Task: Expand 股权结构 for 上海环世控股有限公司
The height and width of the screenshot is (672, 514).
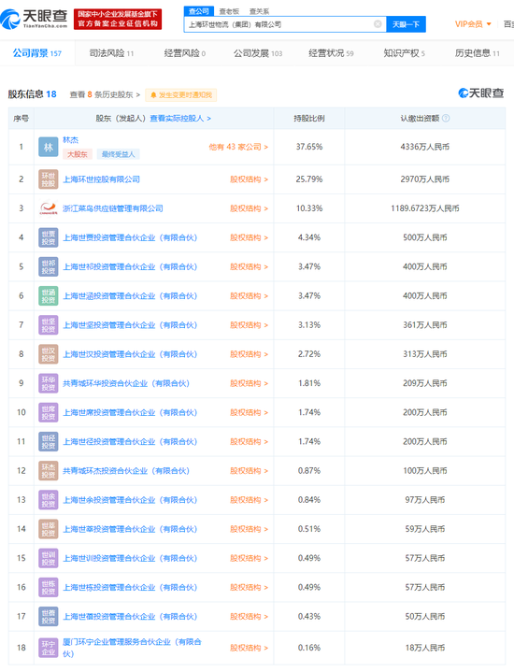Action: [249, 179]
